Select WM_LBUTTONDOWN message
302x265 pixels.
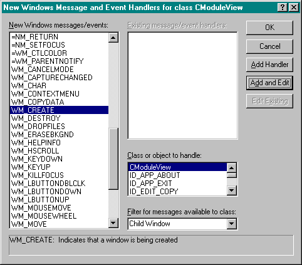coord(59,192)
